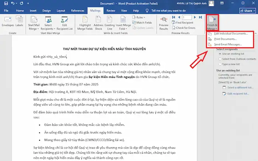This screenshot has height=161, width=258.
Task: Choose 'Select from Outlook contacts' option
Action: tap(219, 59)
